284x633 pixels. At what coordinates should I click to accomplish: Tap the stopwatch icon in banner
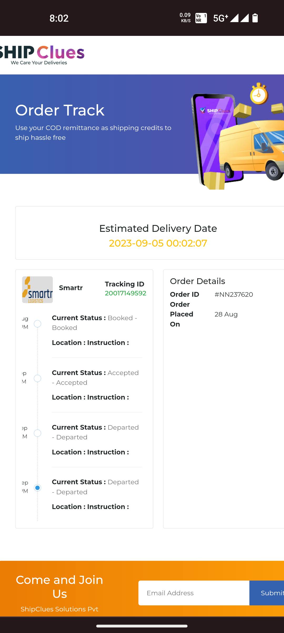pyautogui.click(x=259, y=94)
